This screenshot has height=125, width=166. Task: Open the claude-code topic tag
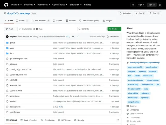[x=148, y=76]
